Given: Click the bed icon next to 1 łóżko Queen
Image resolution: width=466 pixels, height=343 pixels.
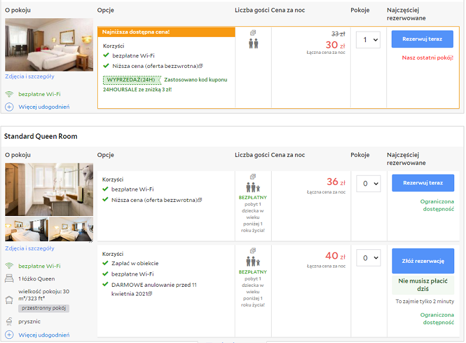Looking at the screenshot, I should tap(9, 279).
